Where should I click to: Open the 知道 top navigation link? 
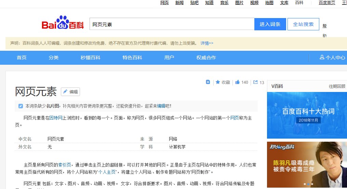pyautogui.click(x=209, y=3)
